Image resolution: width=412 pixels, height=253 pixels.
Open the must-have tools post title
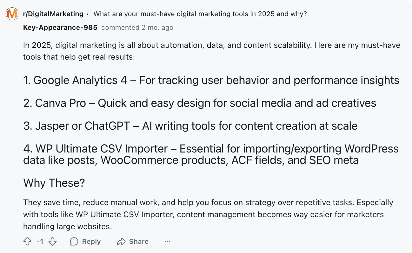coord(200,14)
